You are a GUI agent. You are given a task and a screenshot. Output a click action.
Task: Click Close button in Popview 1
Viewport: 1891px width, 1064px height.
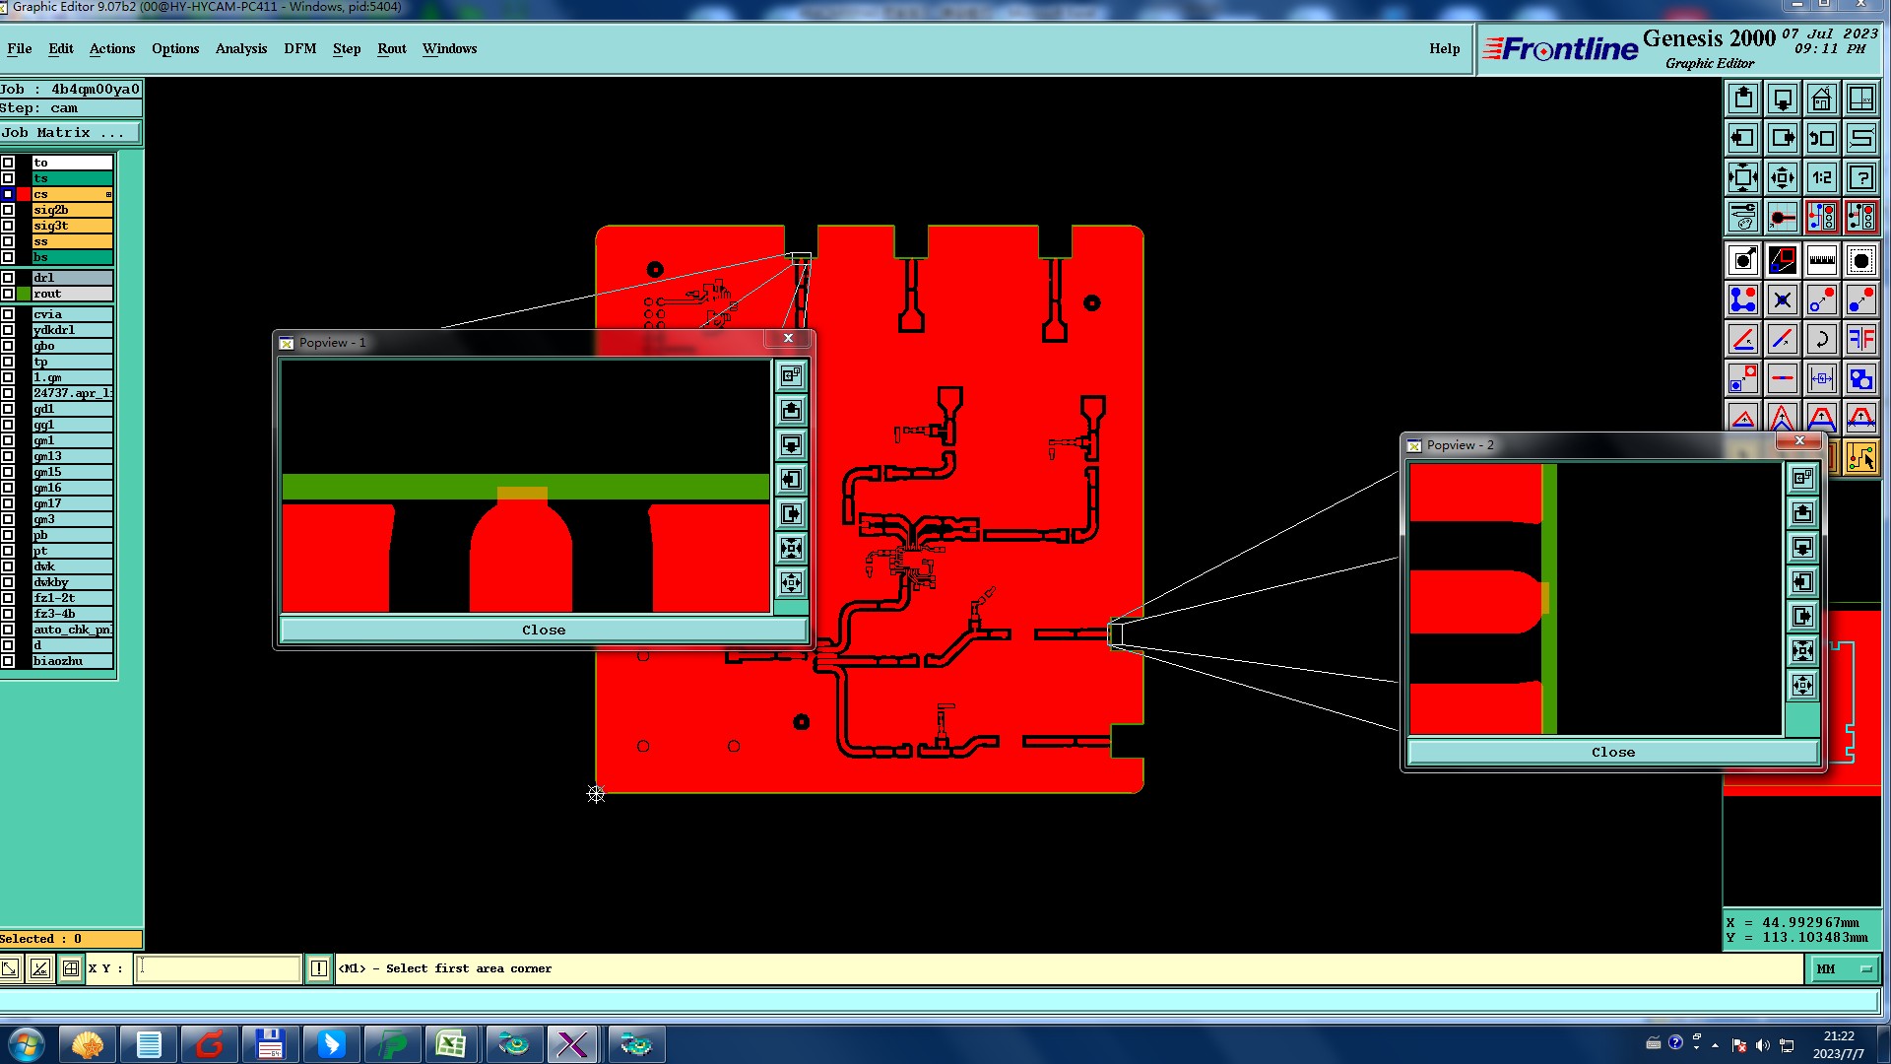543,631
